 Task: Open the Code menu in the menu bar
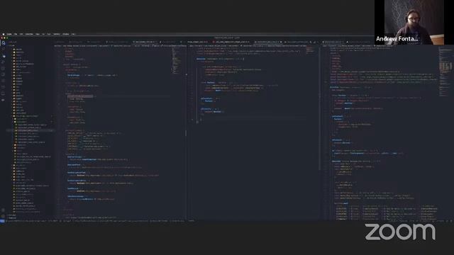coord(9,34)
